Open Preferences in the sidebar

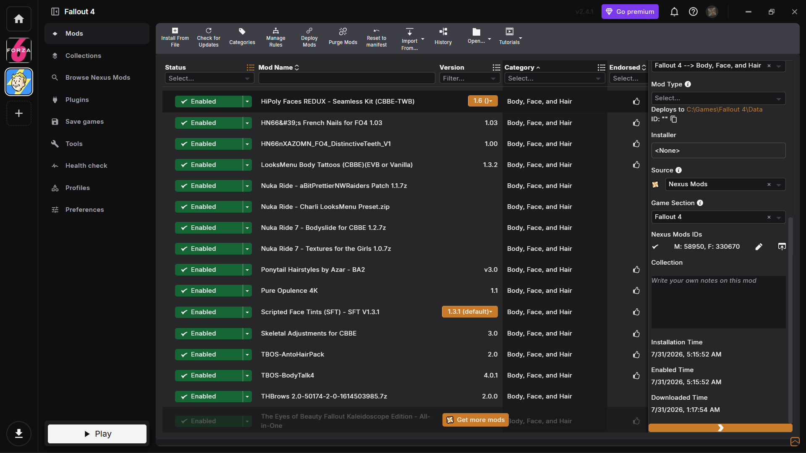coord(97,210)
